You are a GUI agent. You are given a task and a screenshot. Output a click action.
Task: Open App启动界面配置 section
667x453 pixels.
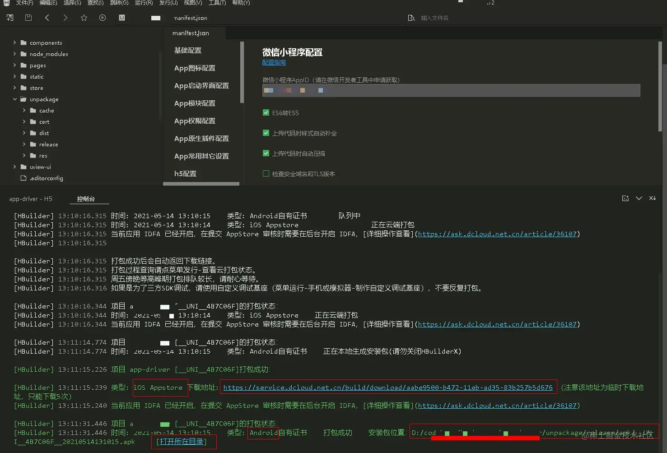(x=201, y=85)
